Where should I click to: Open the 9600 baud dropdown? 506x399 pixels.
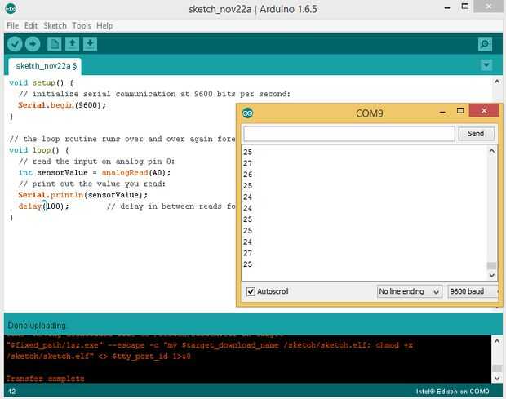[x=473, y=291]
